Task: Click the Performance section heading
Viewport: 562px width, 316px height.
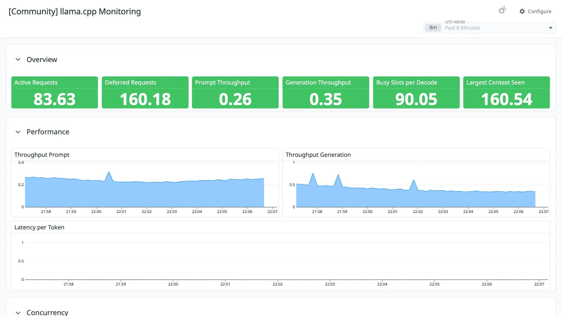Action: (x=48, y=132)
